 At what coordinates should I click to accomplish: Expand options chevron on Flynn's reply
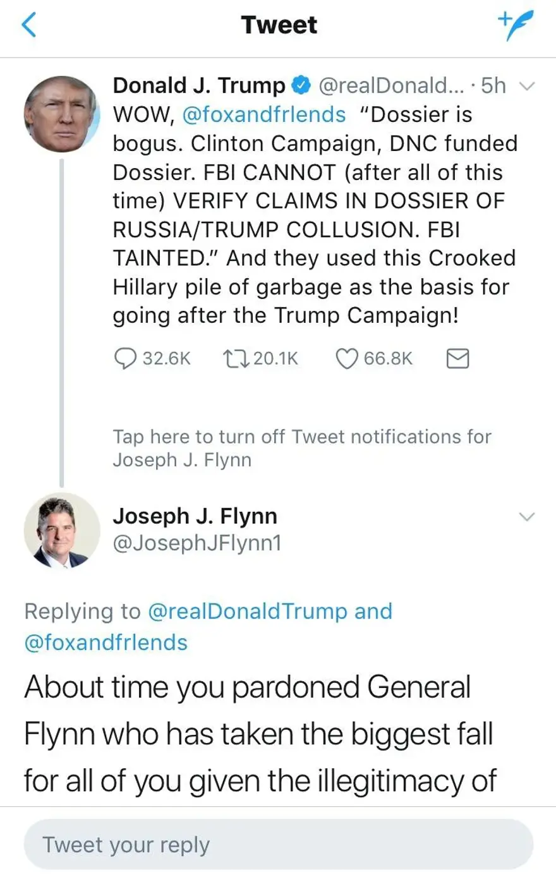pyautogui.click(x=526, y=517)
